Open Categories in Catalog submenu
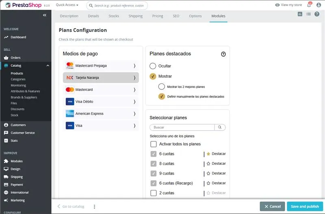The image size is (325, 214). tap(18, 79)
